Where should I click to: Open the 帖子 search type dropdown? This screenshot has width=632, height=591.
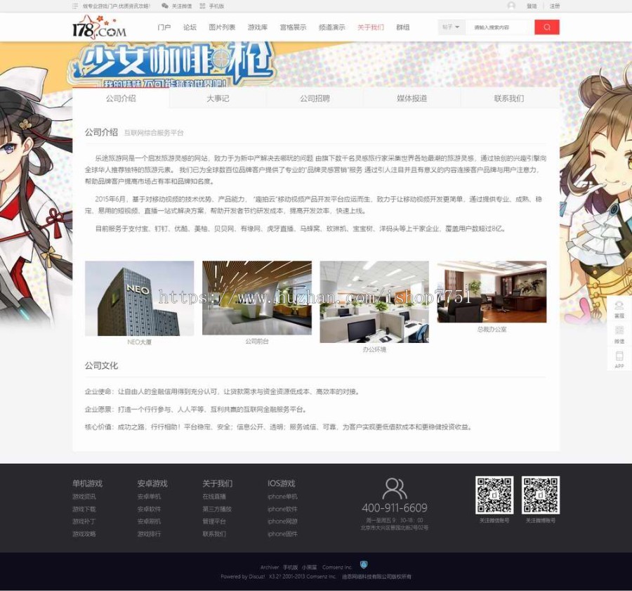(x=452, y=27)
